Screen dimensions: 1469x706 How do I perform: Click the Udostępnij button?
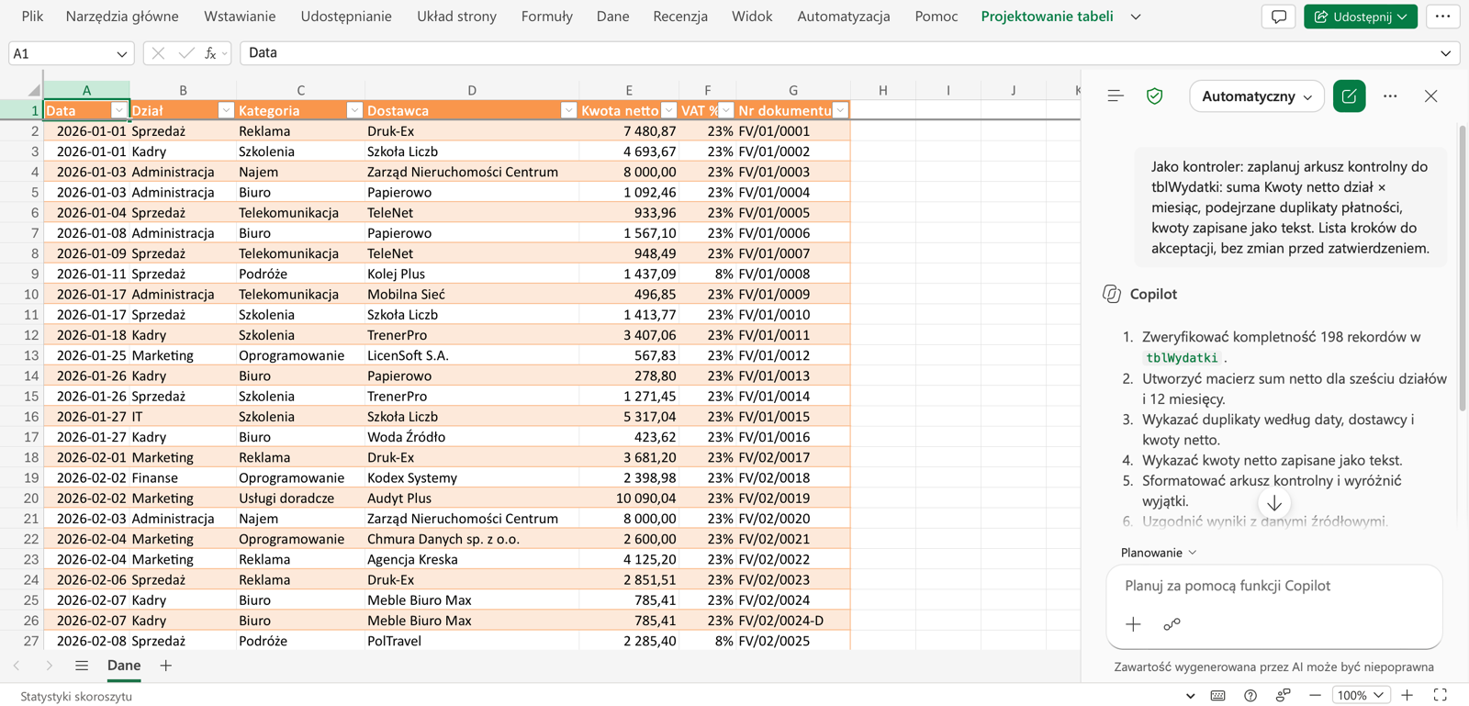[x=1360, y=17]
